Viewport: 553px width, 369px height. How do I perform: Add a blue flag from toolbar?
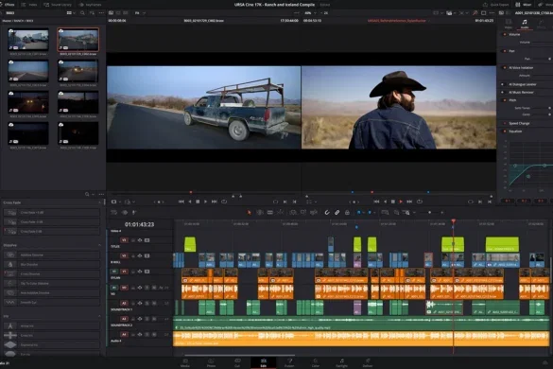pyautogui.click(x=358, y=212)
